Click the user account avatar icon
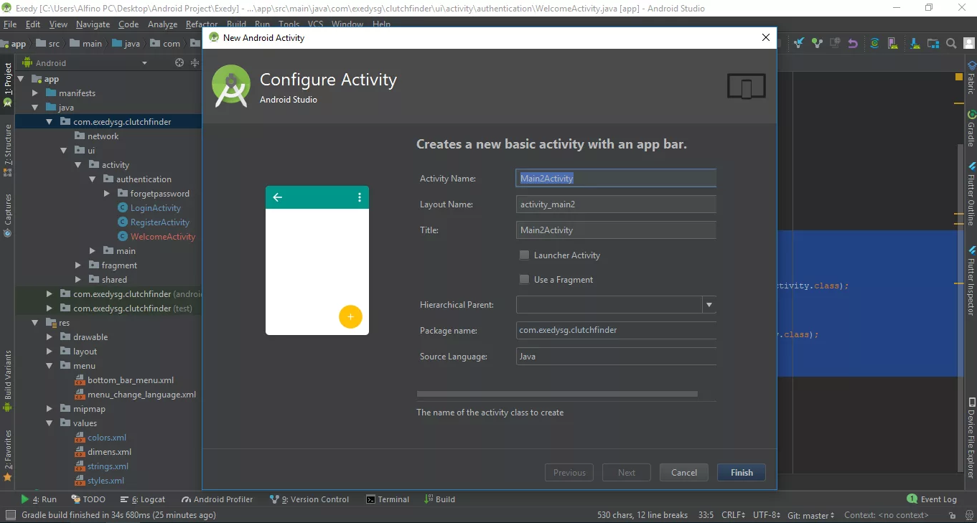This screenshot has width=977, height=523. pos(969,43)
